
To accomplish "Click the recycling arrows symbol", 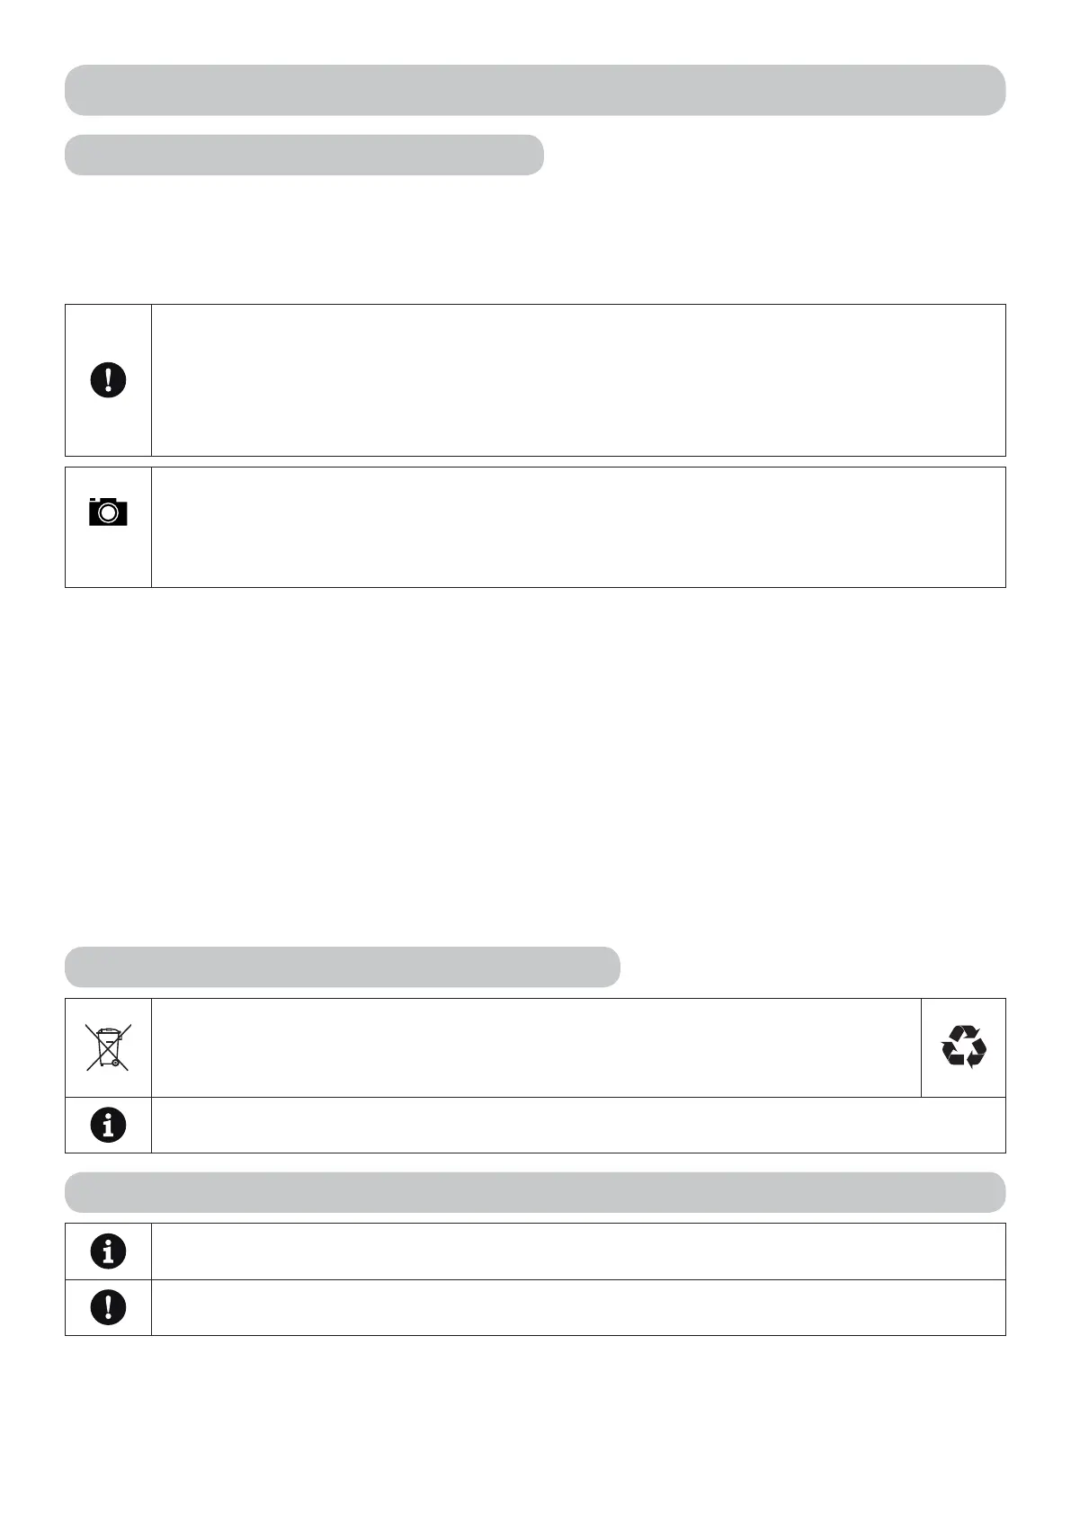I will click(963, 1047).
